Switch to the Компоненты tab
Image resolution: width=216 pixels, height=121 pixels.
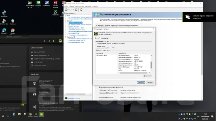tap(105, 38)
